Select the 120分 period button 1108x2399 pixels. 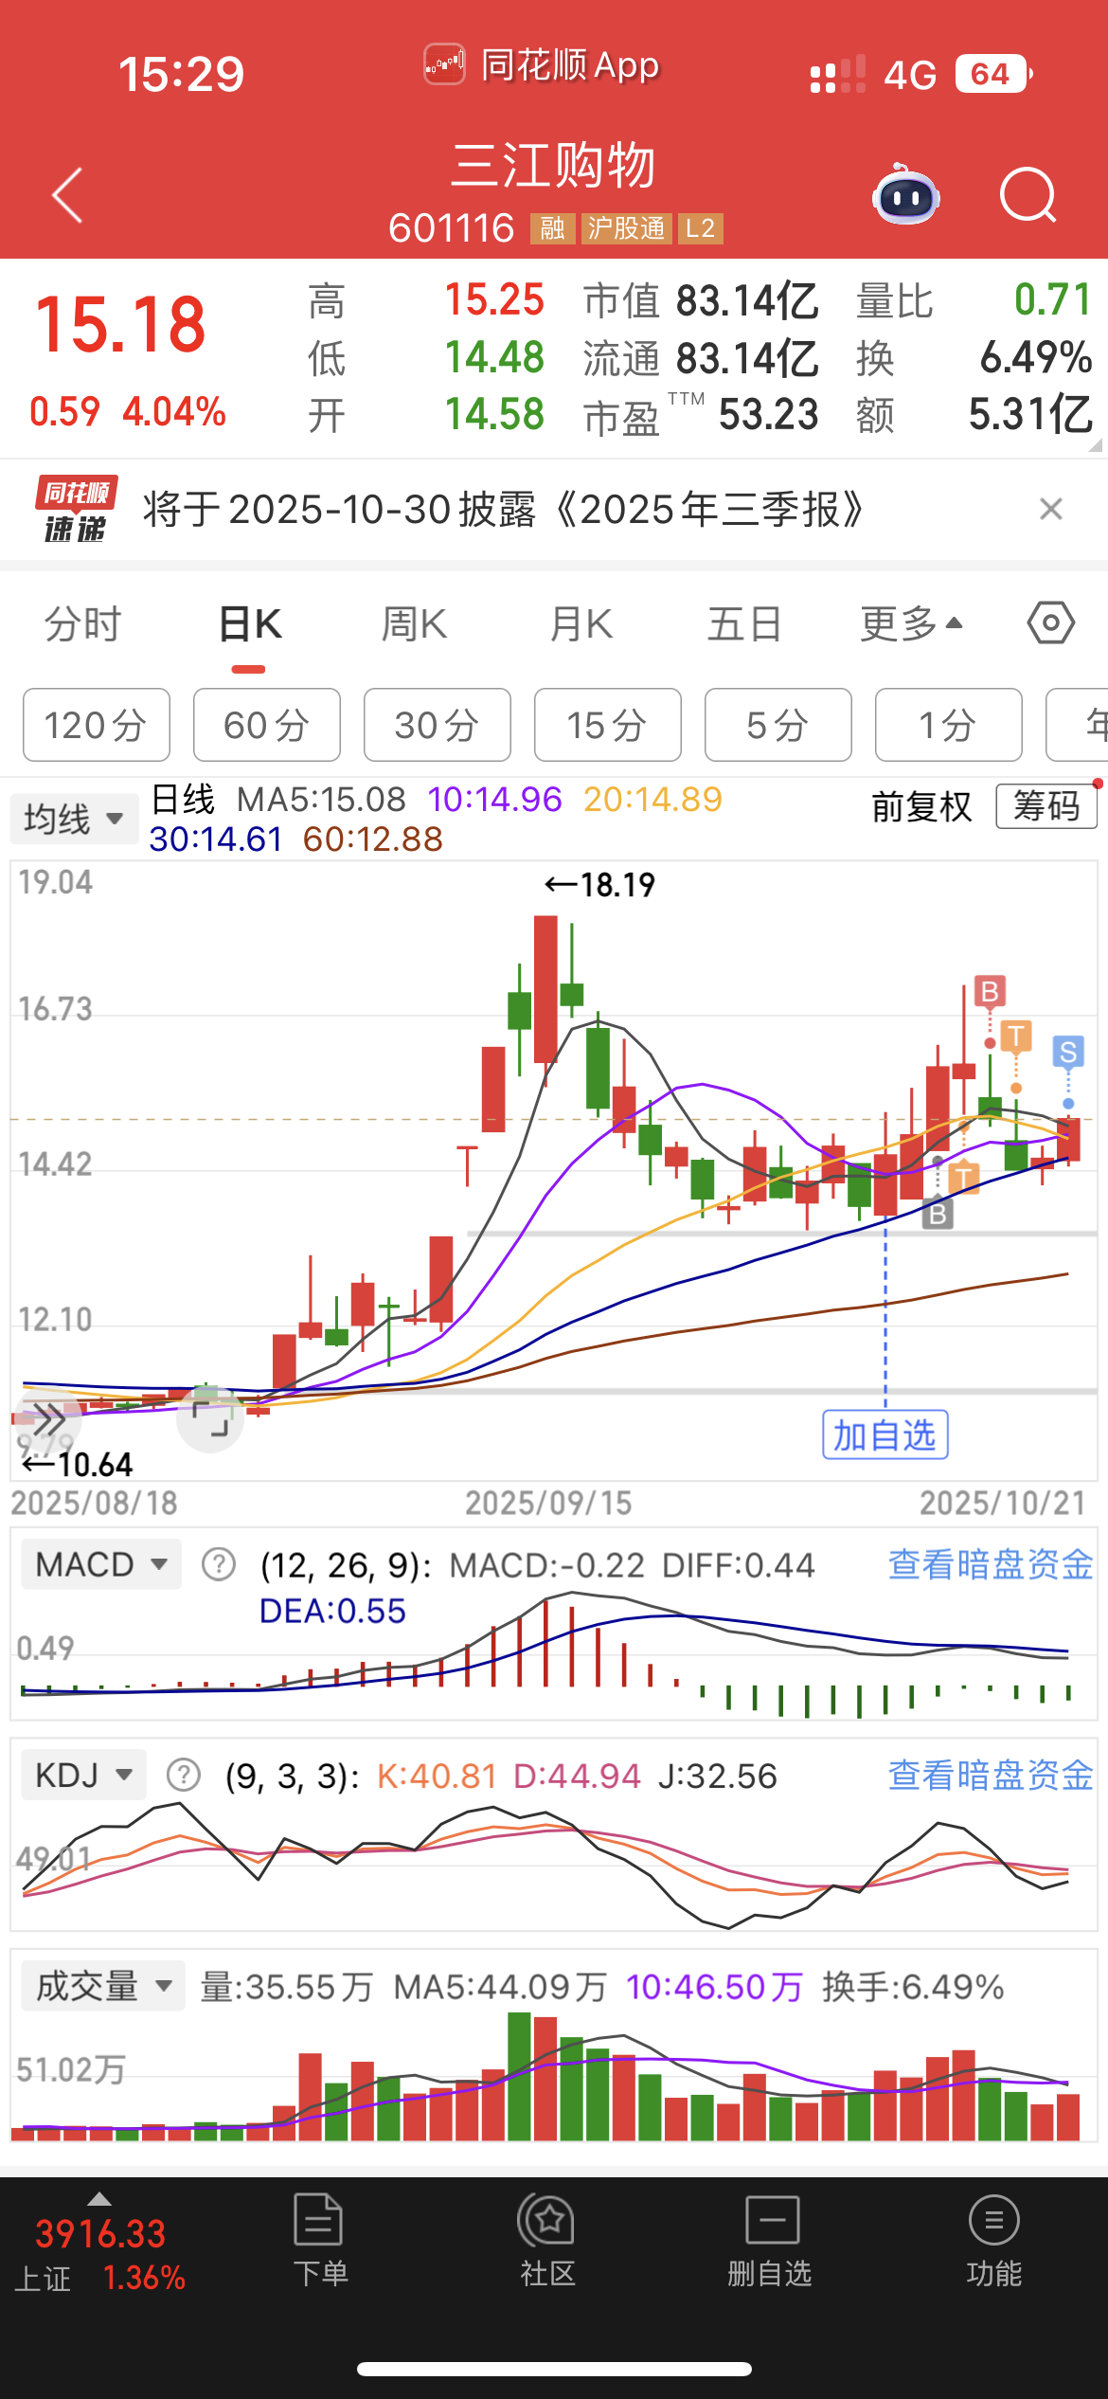click(x=97, y=725)
